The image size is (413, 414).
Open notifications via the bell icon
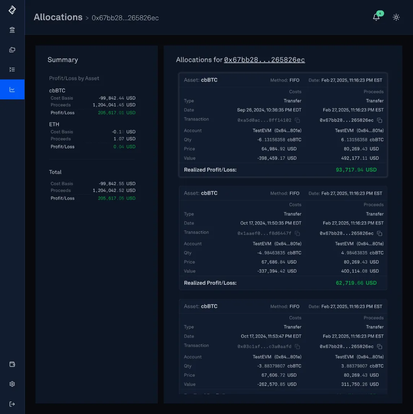click(375, 17)
